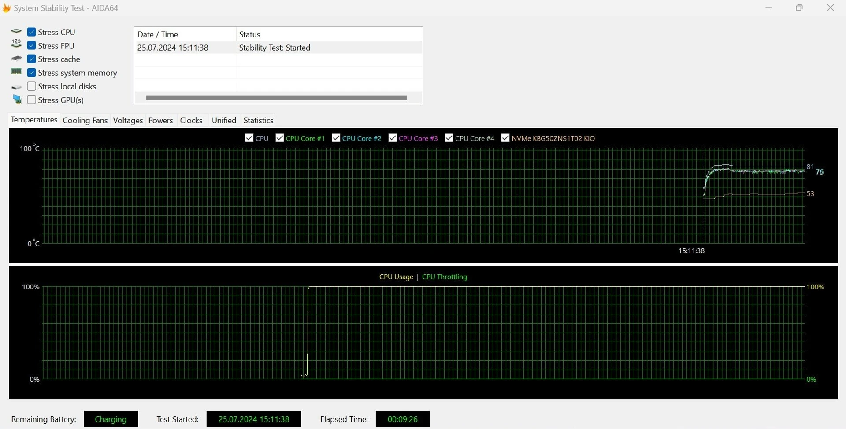Image resolution: width=846 pixels, height=429 pixels.
Task: Select the Temperatures tab
Action: tap(34, 120)
